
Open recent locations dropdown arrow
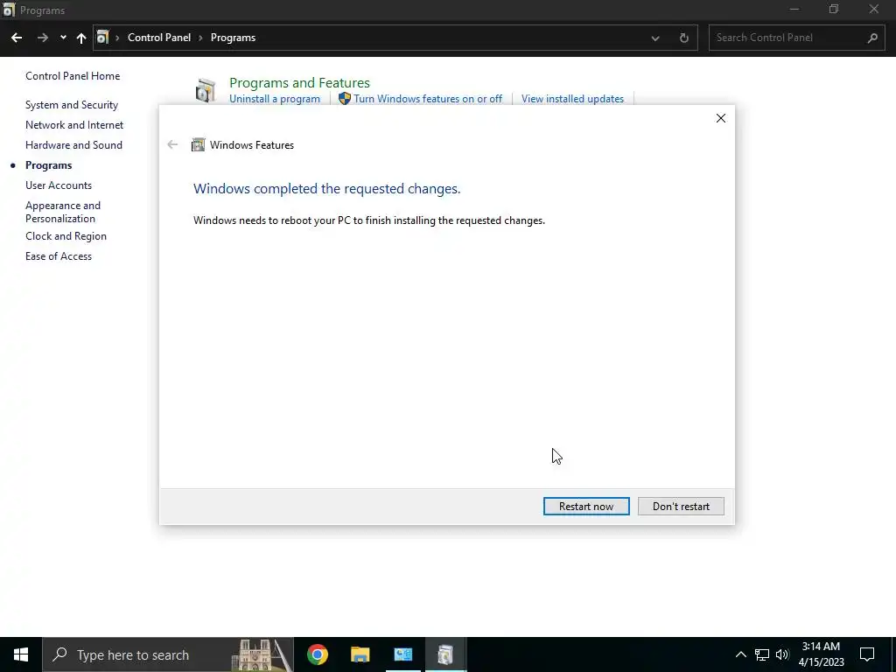63,38
